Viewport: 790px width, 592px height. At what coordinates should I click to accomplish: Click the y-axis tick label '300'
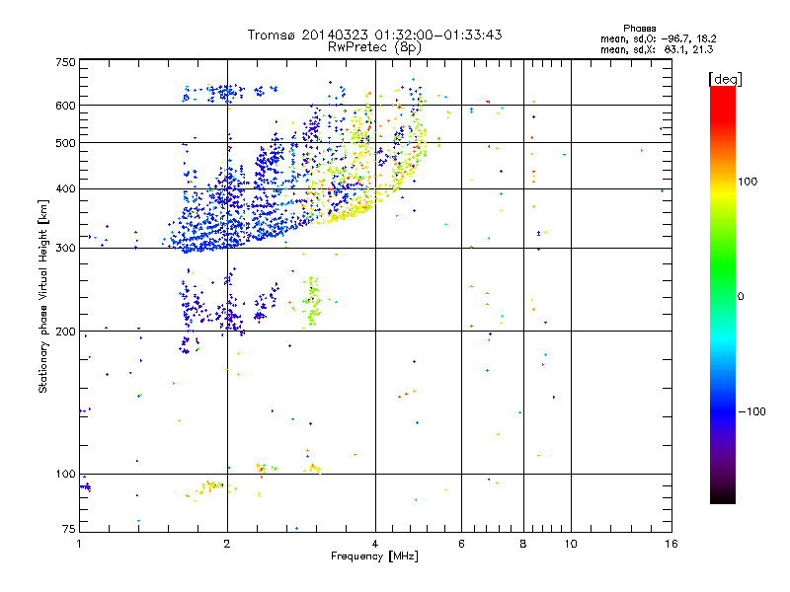pyautogui.click(x=65, y=248)
